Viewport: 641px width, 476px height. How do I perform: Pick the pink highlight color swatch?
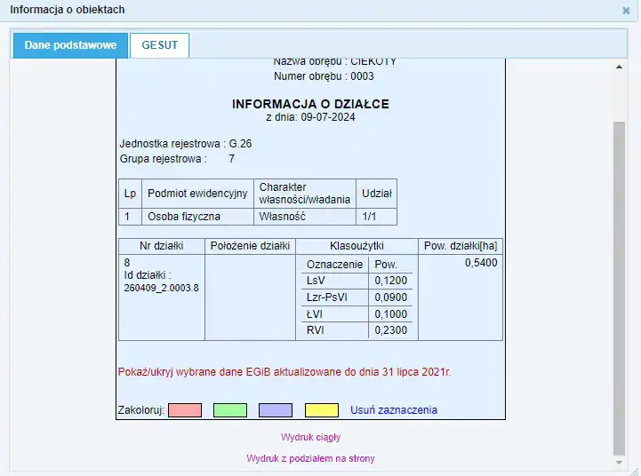[x=185, y=410]
